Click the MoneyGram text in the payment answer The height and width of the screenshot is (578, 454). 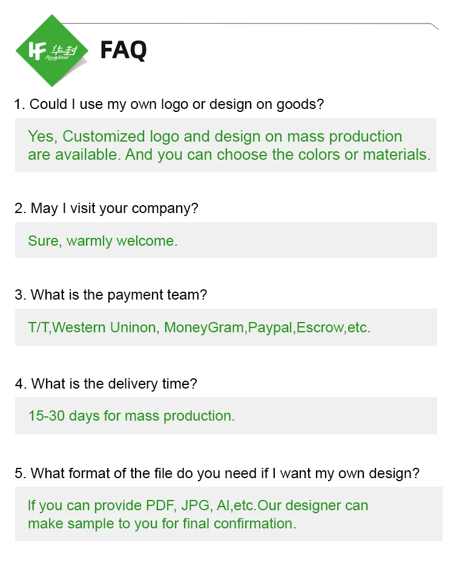[204, 327]
